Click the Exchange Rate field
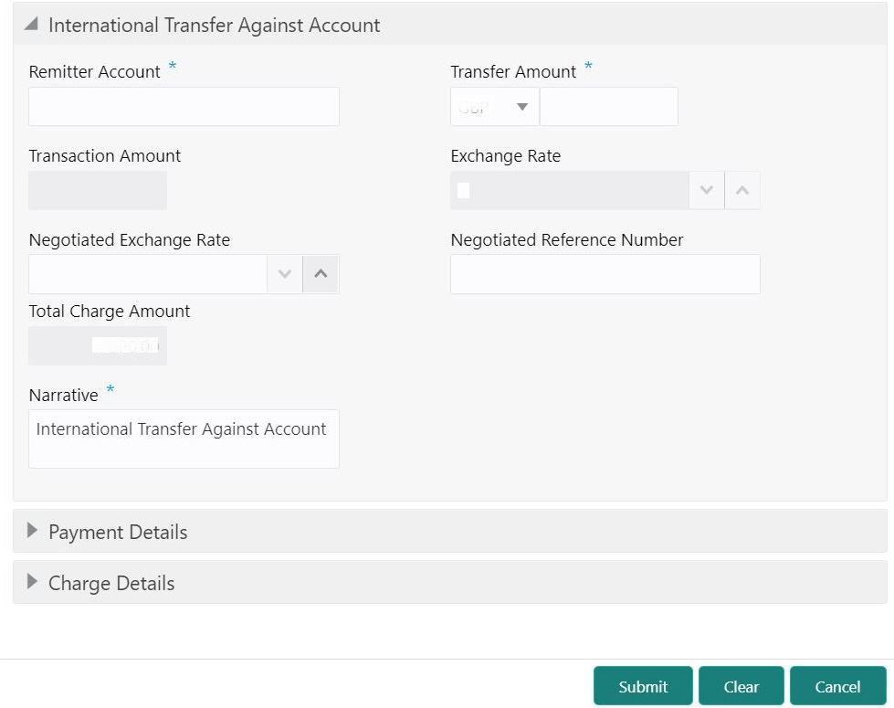Screen dimensions: 894x708 tap(570, 190)
